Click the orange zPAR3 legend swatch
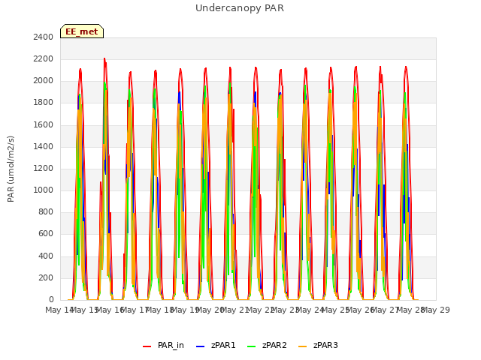 [x=302, y=346]
